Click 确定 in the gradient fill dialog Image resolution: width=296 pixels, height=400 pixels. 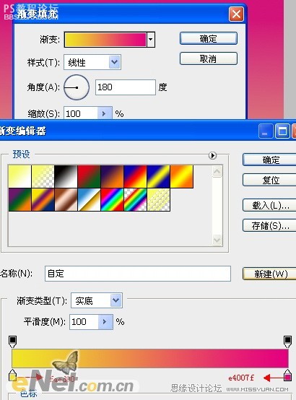click(x=209, y=38)
